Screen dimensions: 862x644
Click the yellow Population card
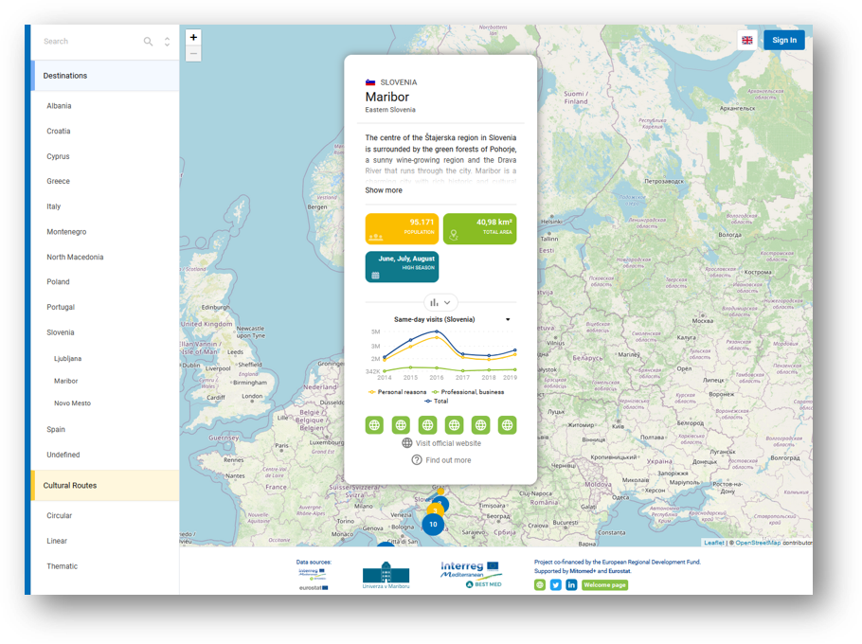pyautogui.click(x=402, y=228)
